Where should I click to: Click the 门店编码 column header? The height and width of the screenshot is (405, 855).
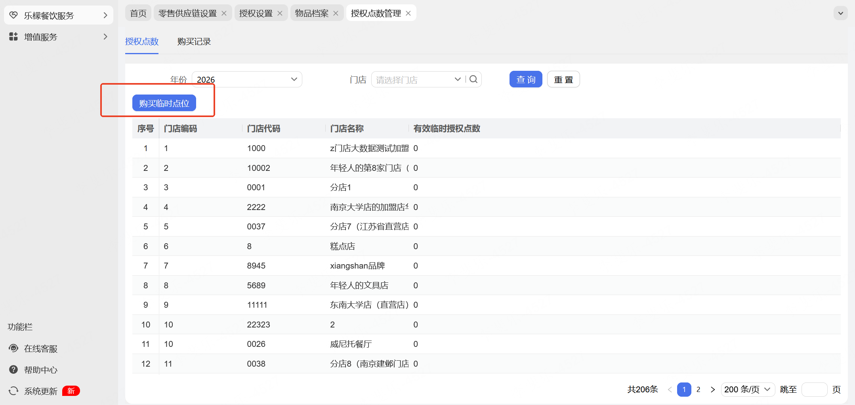[x=180, y=129]
